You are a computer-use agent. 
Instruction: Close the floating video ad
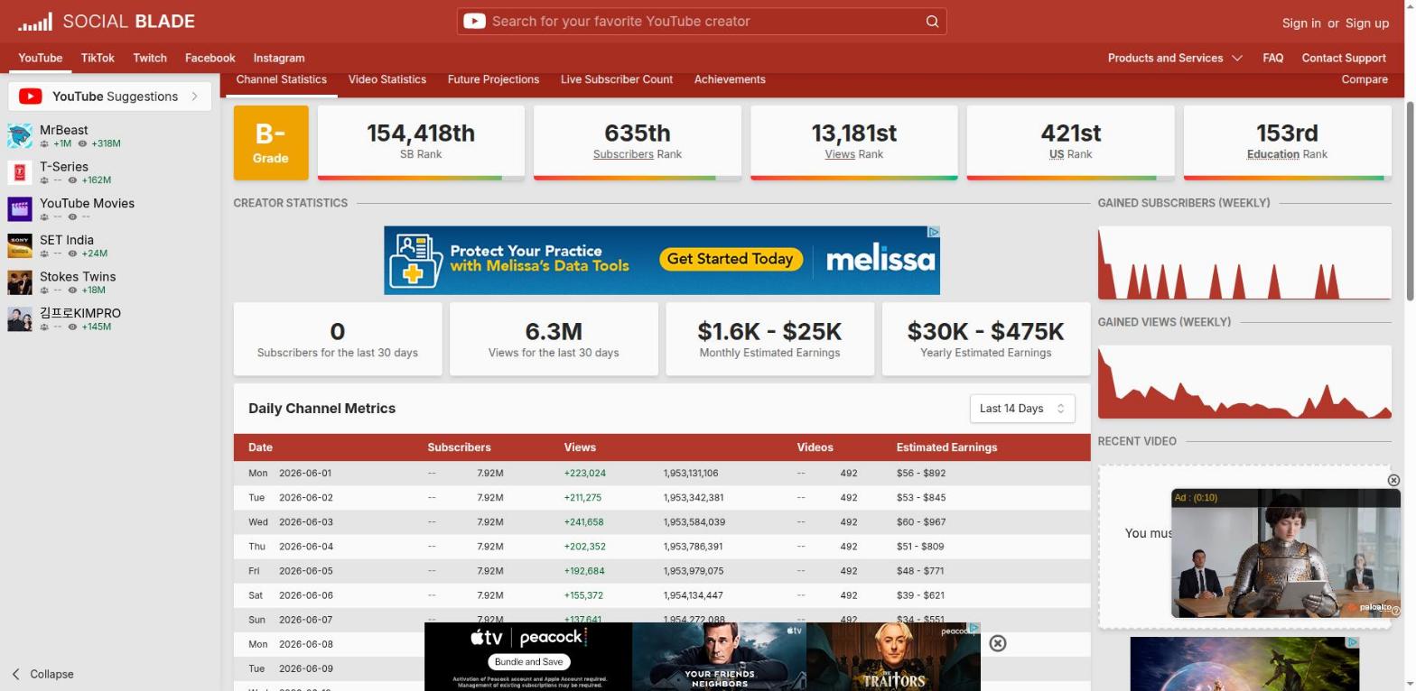[x=1393, y=480]
